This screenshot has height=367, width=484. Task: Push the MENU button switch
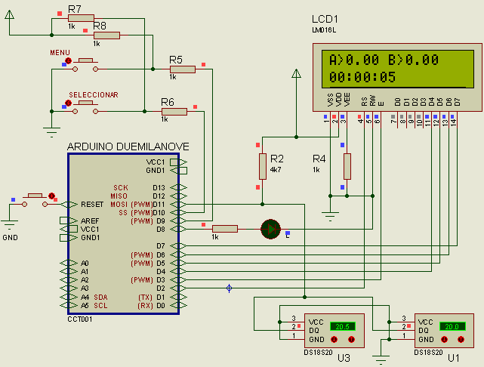(85, 60)
